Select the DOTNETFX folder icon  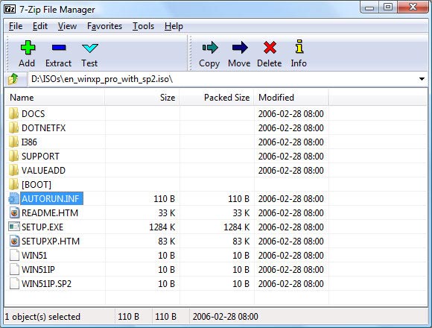click(13, 127)
